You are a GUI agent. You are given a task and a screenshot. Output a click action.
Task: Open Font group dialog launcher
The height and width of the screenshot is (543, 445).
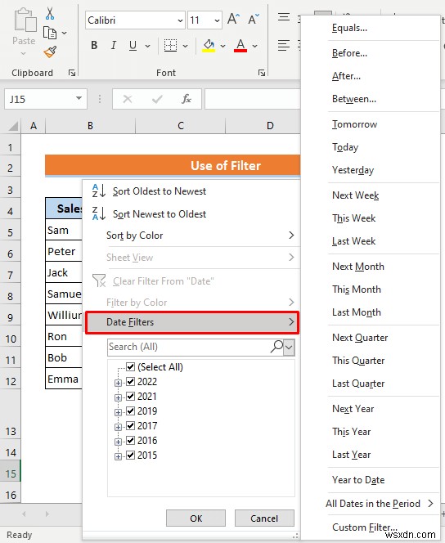click(x=262, y=73)
